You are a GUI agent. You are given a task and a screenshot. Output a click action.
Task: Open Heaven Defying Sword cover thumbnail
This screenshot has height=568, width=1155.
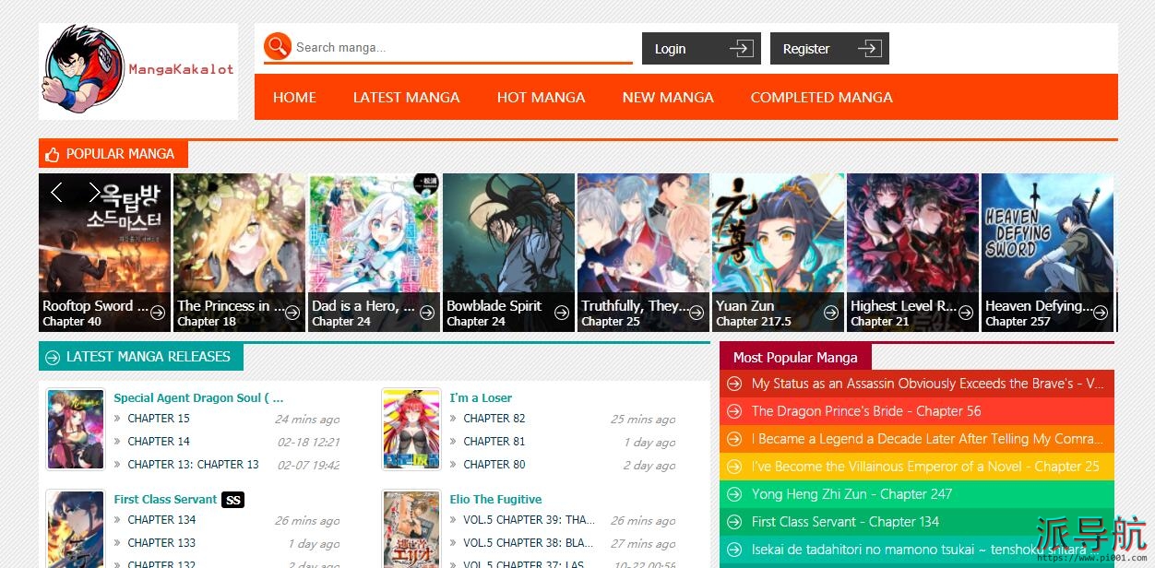[x=1047, y=253]
